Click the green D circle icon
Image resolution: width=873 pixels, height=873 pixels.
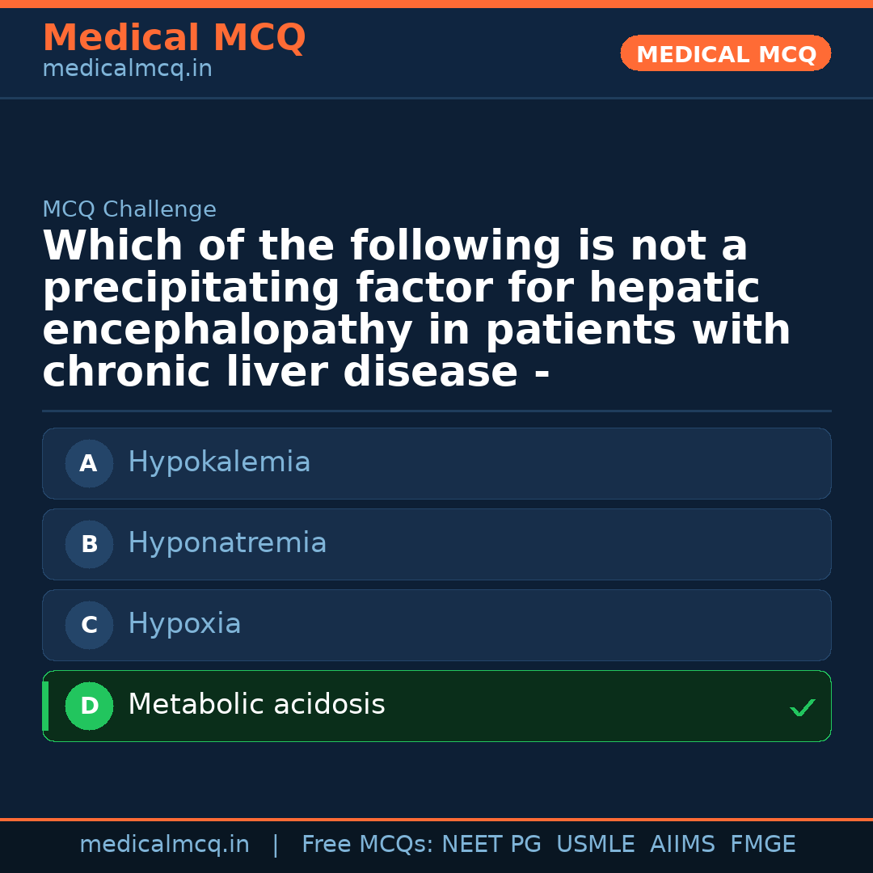(x=89, y=706)
